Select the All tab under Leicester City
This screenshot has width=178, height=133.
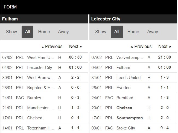[117, 32]
